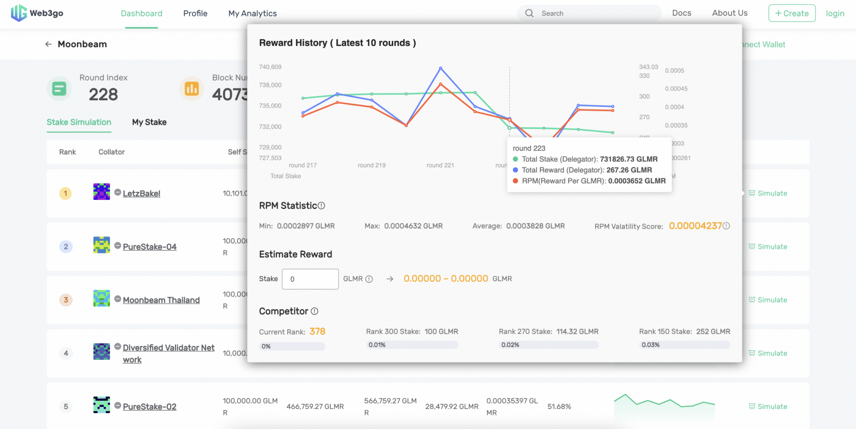Click the Block Number chart icon
The image size is (856, 429).
(x=191, y=89)
